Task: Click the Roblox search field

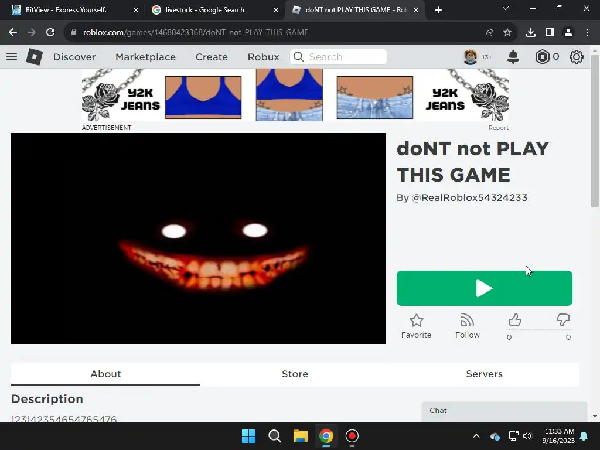Action: click(x=338, y=57)
